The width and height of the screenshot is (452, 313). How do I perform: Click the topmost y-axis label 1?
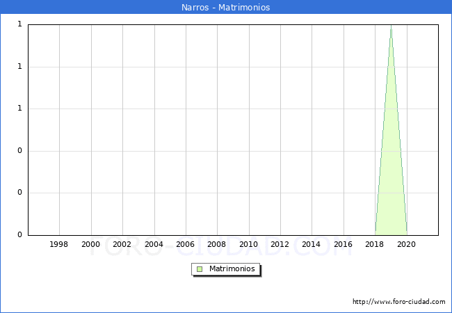pyautogui.click(x=19, y=24)
